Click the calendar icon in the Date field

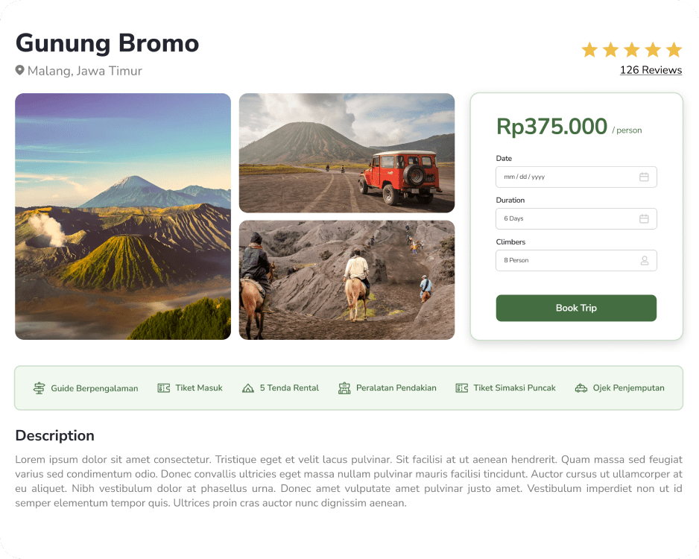point(644,177)
